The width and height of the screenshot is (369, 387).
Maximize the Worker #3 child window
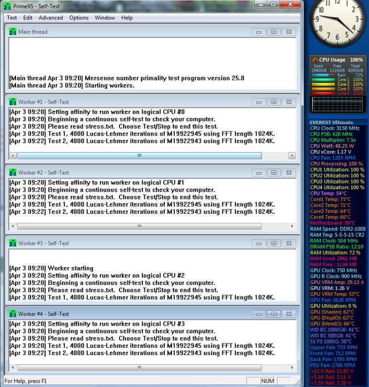(x=274, y=243)
